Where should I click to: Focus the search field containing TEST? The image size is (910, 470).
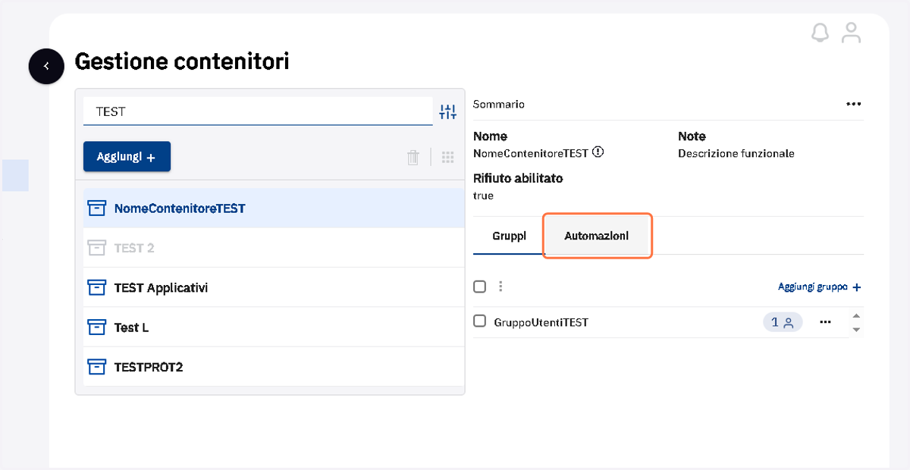[x=258, y=111]
